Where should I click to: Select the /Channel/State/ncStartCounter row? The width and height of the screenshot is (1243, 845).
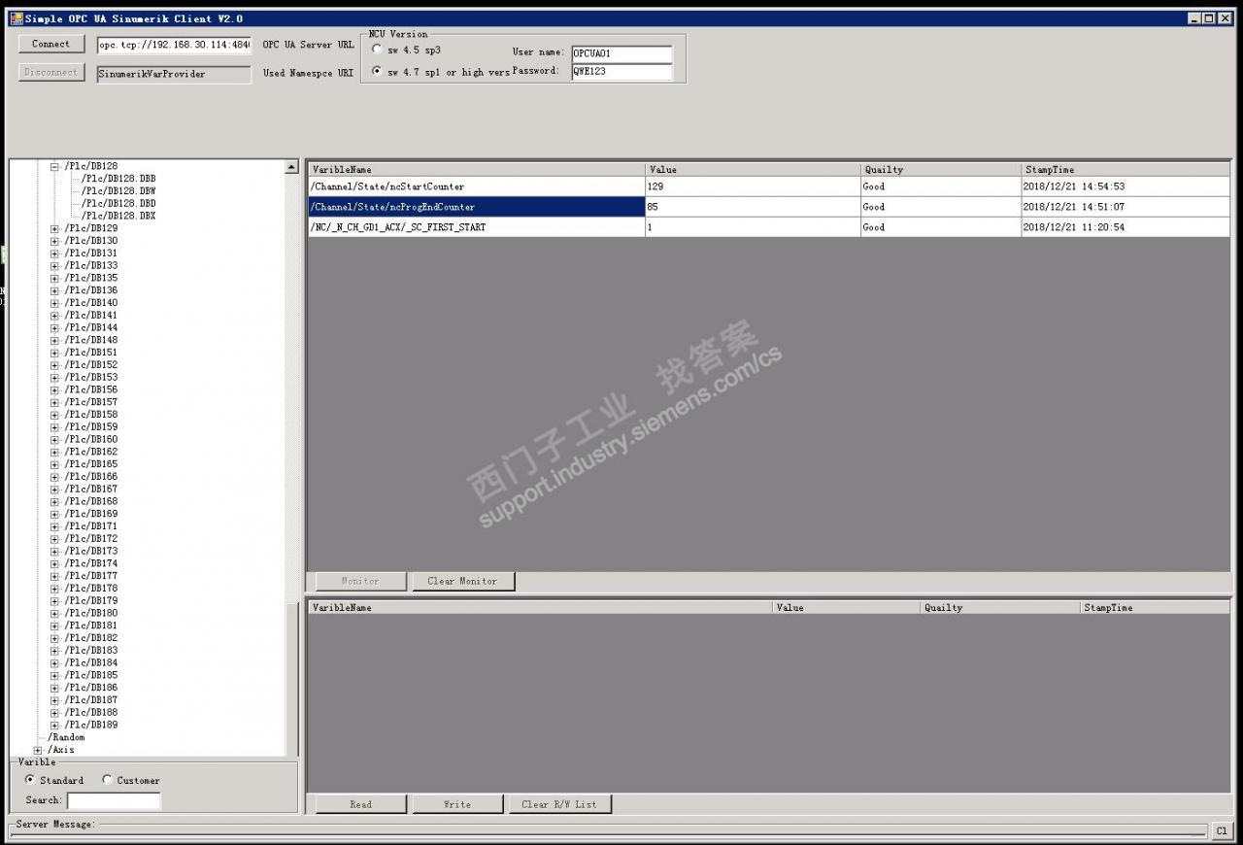[769, 186]
